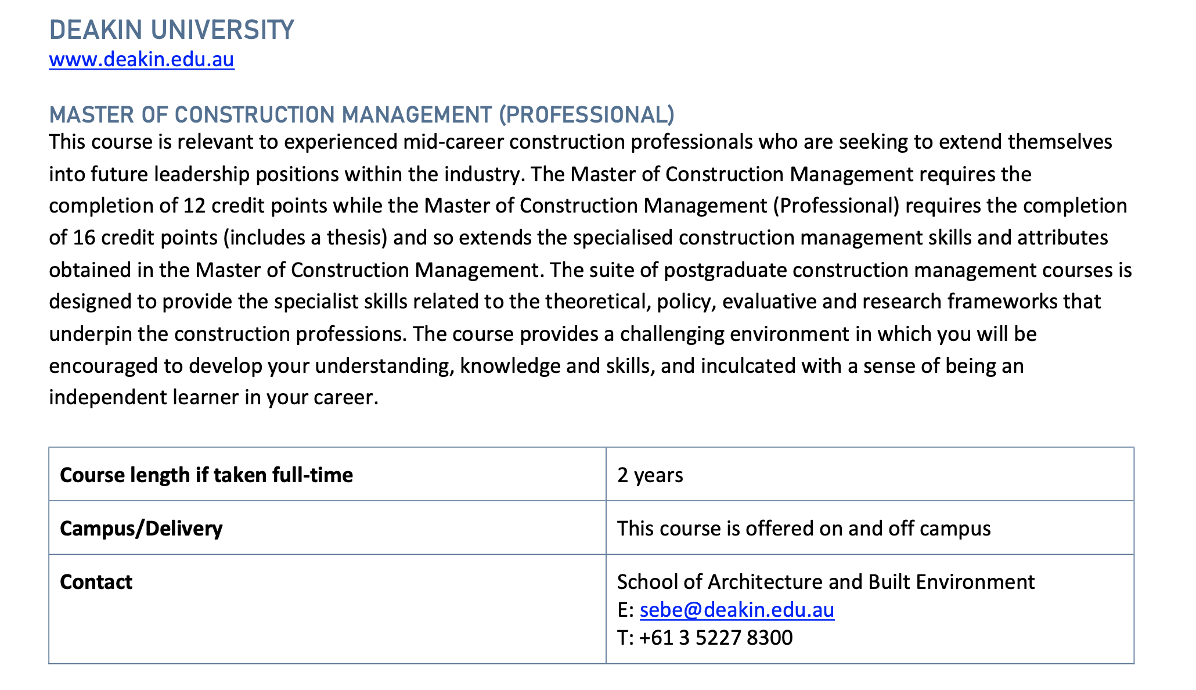Click the Master of Construction Management (Professional) heading
This screenshot has width=1196, height=690.
pos(361,114)
